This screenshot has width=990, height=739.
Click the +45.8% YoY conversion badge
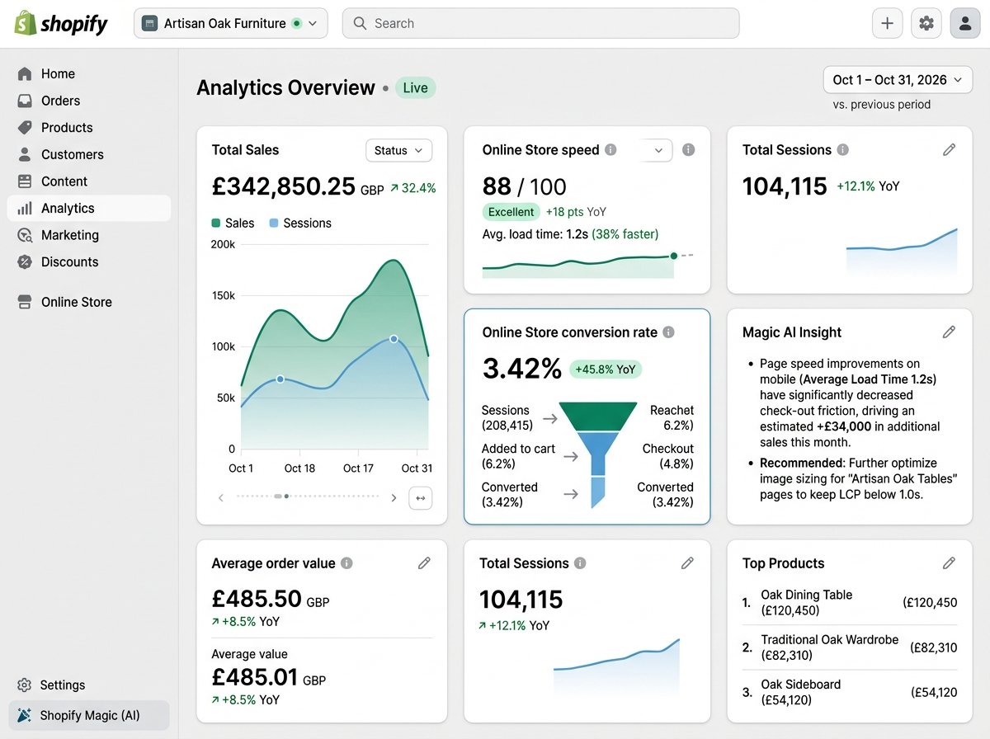coord(606,369)
